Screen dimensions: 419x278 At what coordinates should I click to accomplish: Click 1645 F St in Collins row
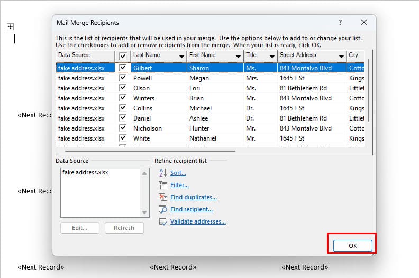(312, 108)
